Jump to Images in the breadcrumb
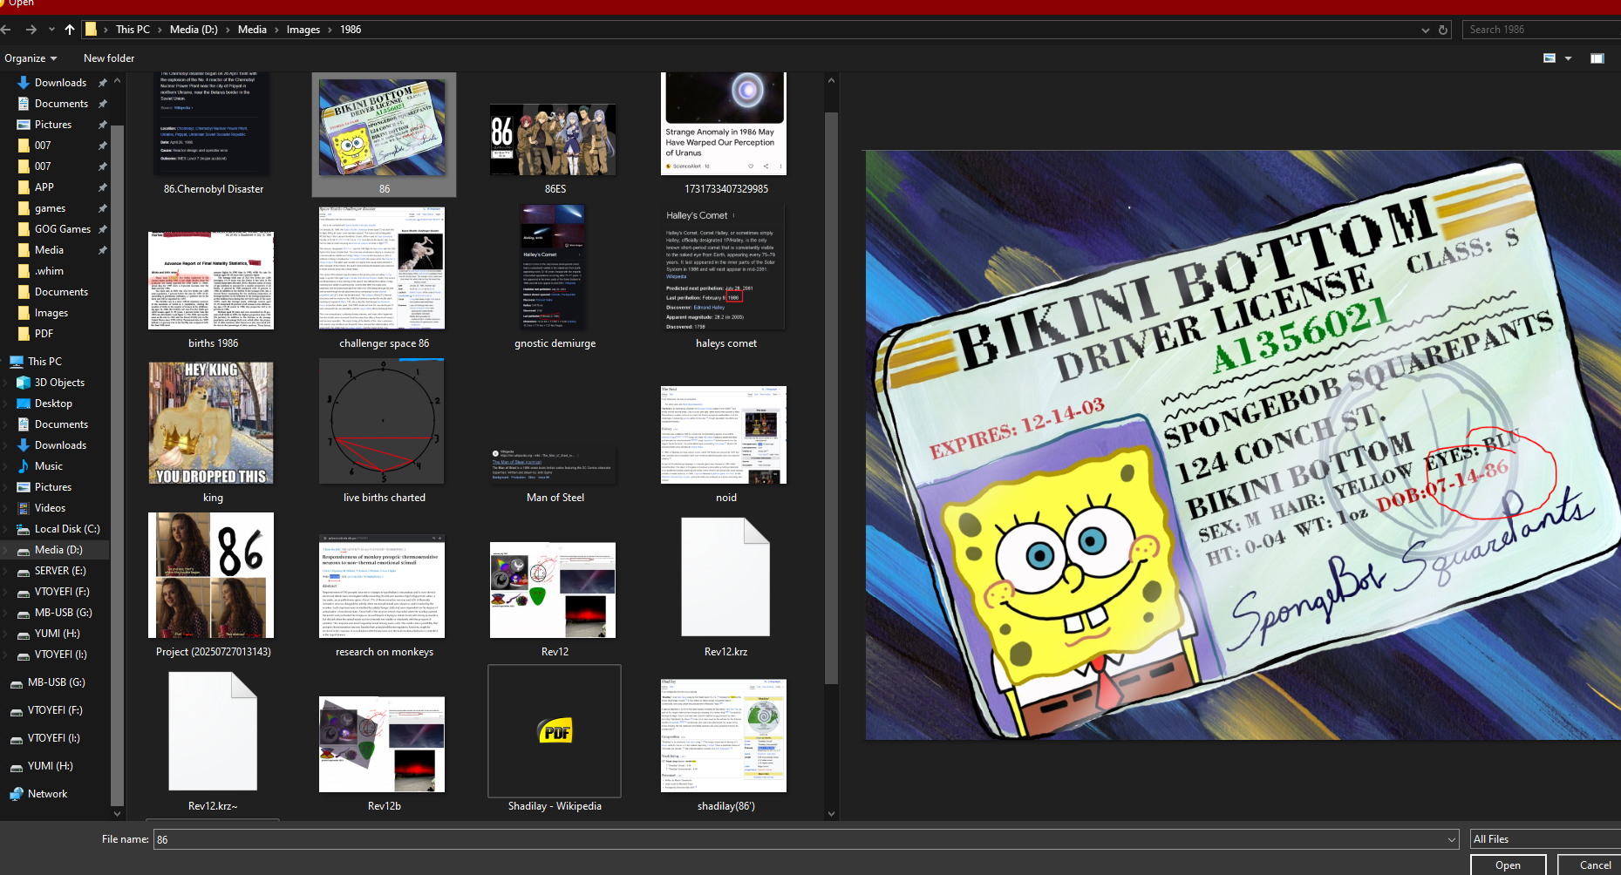The width and height of the screenshot is (1621, 875). click(303, 30)
